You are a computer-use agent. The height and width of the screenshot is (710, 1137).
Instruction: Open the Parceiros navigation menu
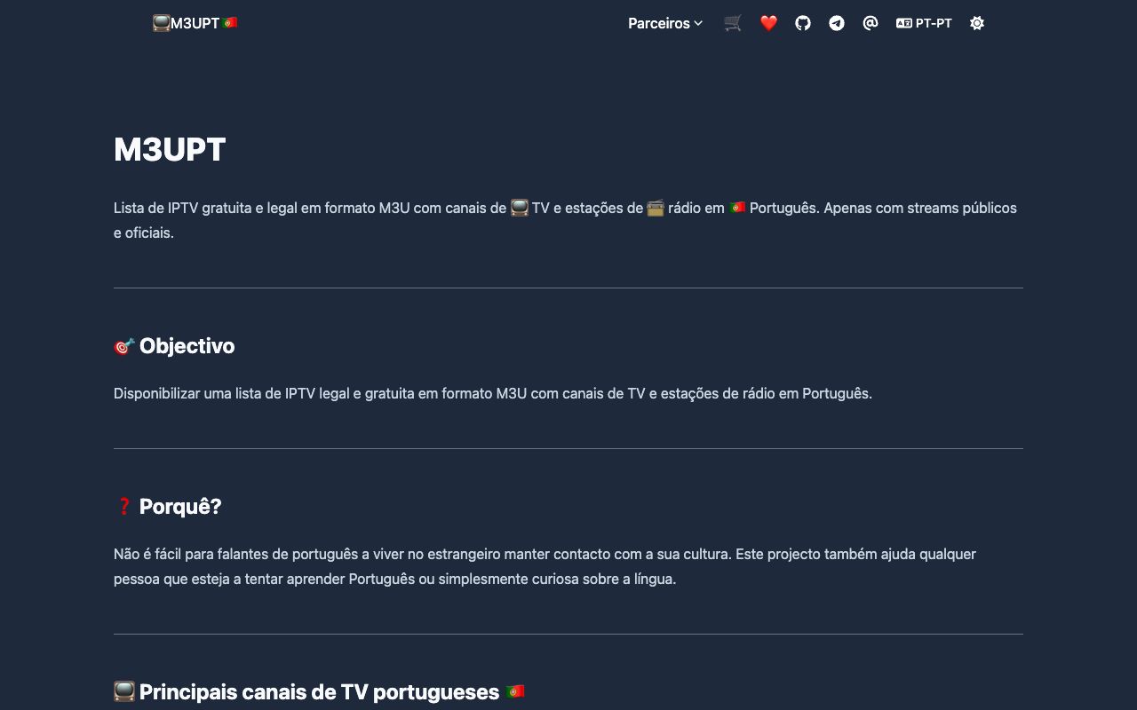(x=665, y=23)
